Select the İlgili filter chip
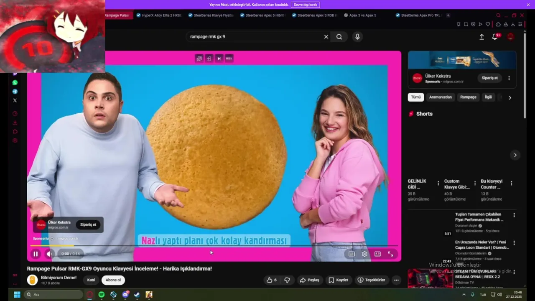This screenshot has height=301, width=535. tap(488, 97)
